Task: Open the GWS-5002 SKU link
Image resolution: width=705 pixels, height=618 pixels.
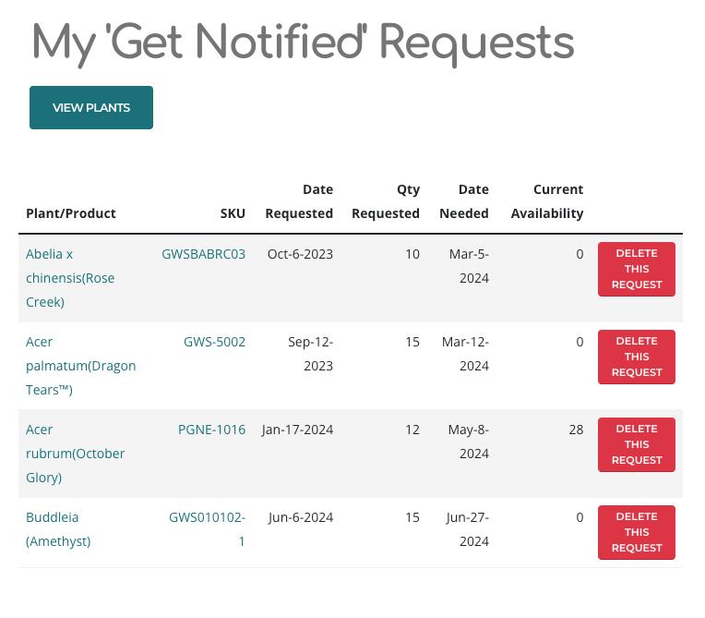Action: 214,342
